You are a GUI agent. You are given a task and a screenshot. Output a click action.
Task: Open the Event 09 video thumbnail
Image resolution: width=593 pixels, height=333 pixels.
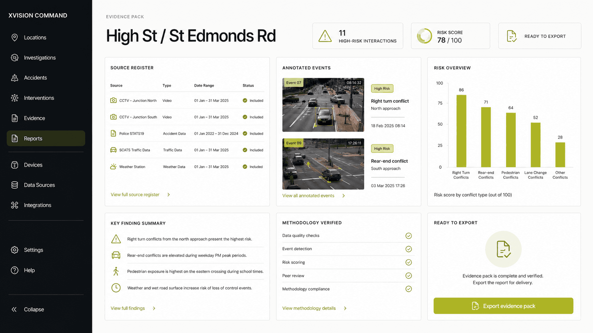point(323,164)
